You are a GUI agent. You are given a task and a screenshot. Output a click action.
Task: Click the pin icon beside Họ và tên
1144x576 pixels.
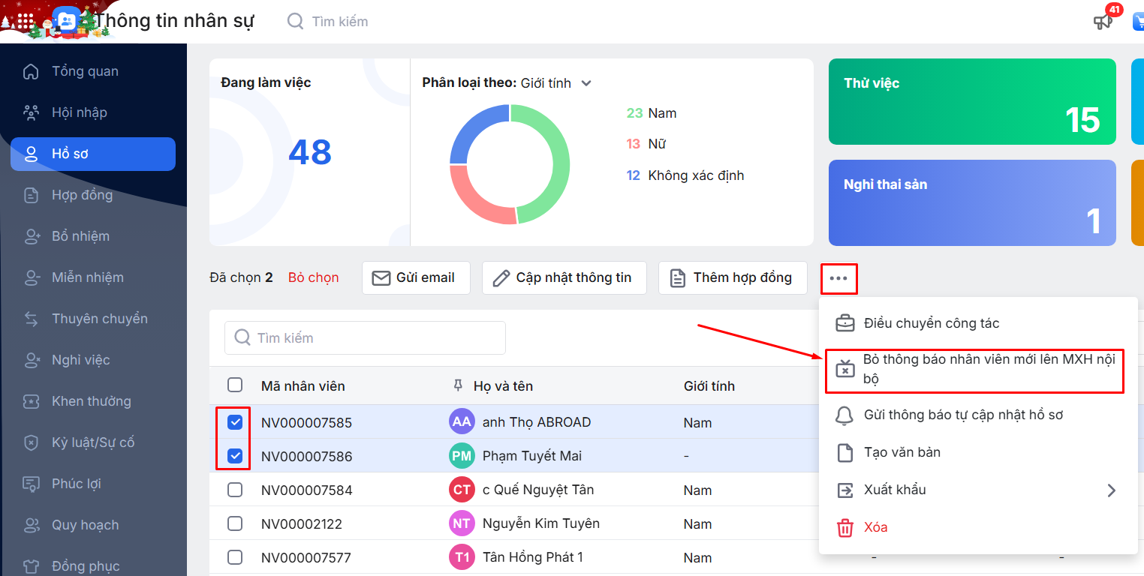tap(458, 385)
